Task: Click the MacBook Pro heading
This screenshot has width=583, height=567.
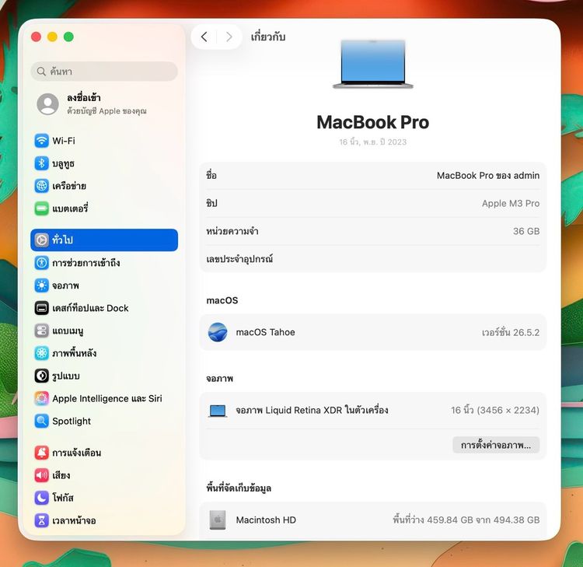Action: (372, 122)
